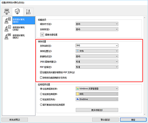Open the 保存位置 dropdown
The image size is (148, 123).
(x=97, y=51)
